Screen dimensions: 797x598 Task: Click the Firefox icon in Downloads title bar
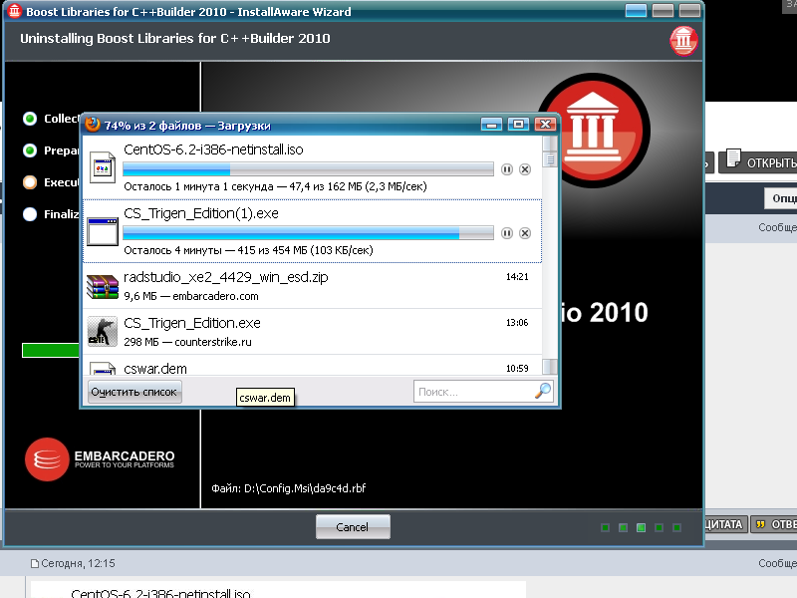pos(92,125)
